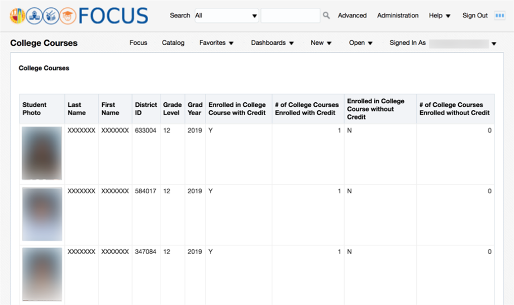Click the orange graduate student icon
Viewport: 514px width, 305px height.
[x=68, y=16]
